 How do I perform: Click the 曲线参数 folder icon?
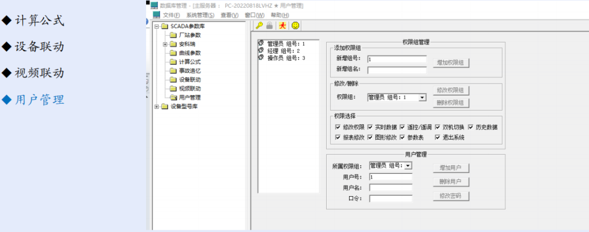click(173, 53)
